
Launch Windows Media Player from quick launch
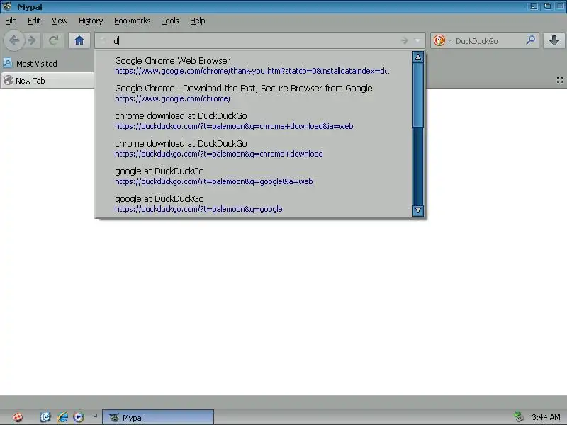point(78,417)
